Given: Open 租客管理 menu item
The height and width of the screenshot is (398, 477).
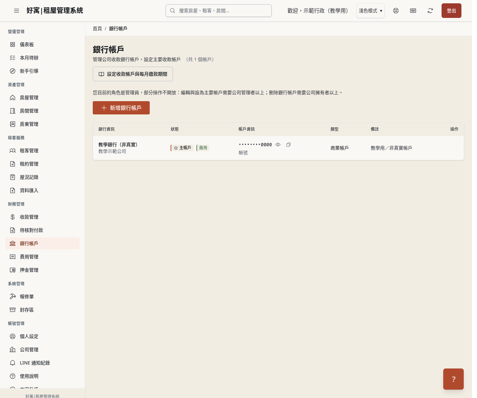Looking at the screenshot, I should (x=42, y=151).
